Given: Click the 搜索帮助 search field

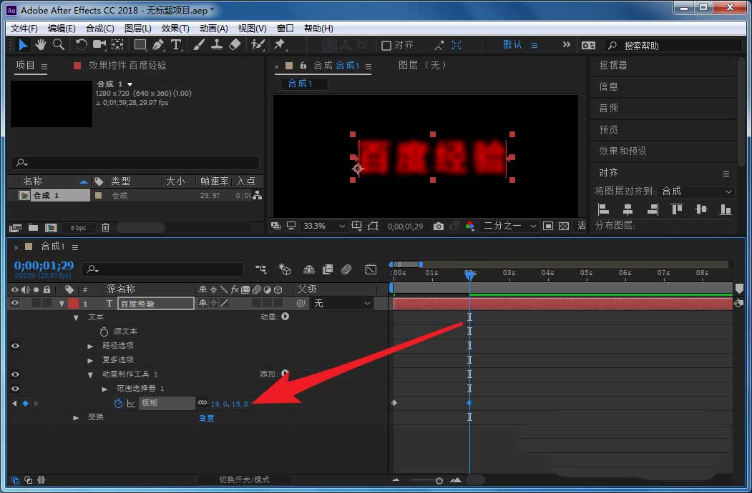Looking at the screenshot, I should (x=673, y=45).
